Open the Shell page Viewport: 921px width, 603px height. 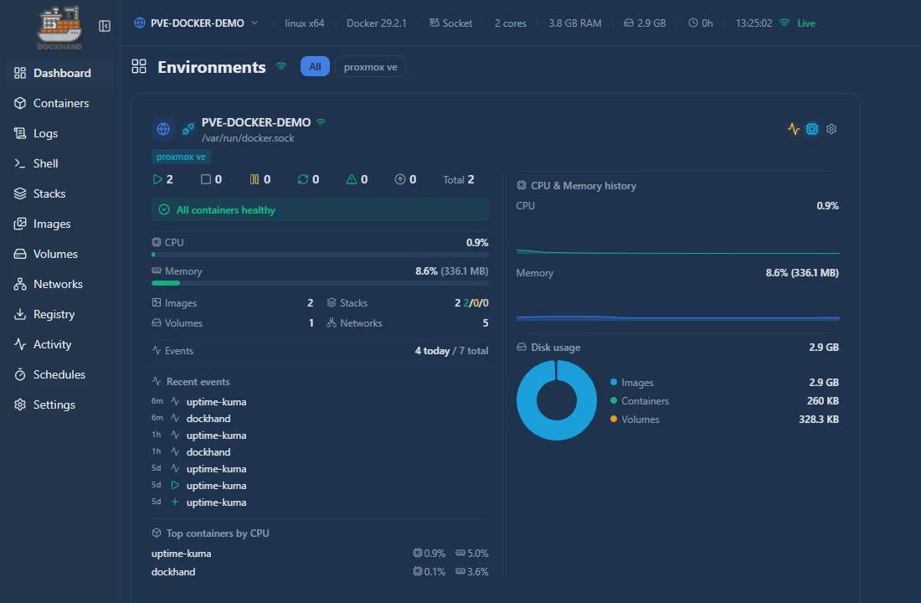pos(60,163)
